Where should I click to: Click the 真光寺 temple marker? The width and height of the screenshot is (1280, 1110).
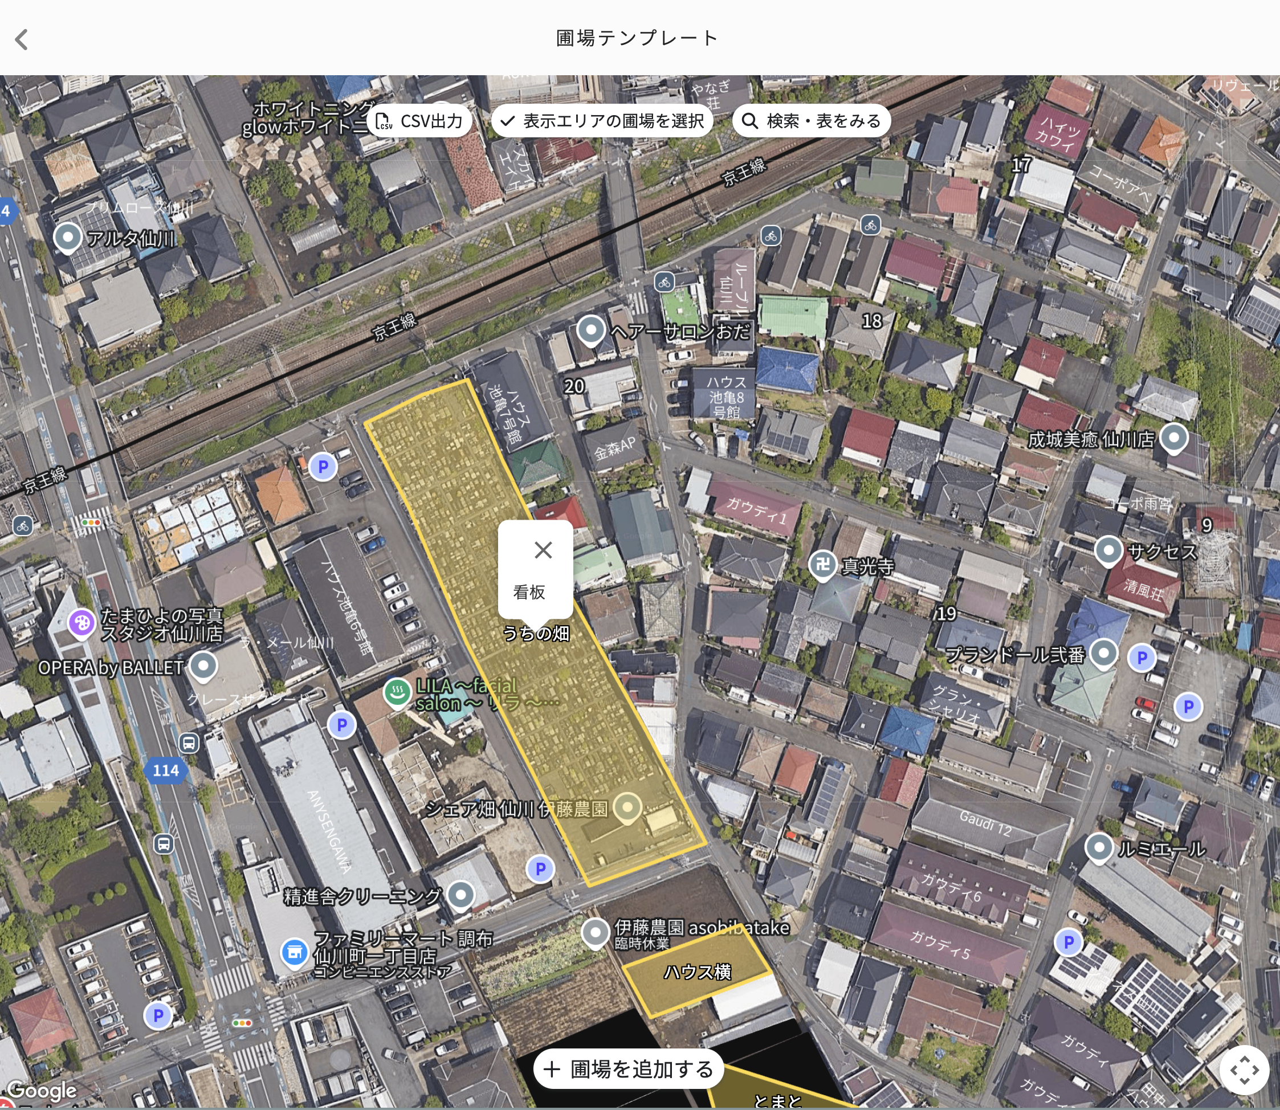coord(823,565)
